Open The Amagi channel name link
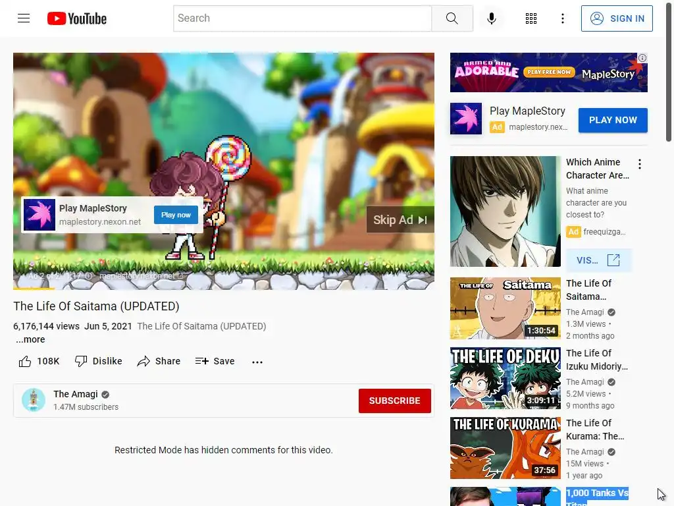 (x=76, y=394)
